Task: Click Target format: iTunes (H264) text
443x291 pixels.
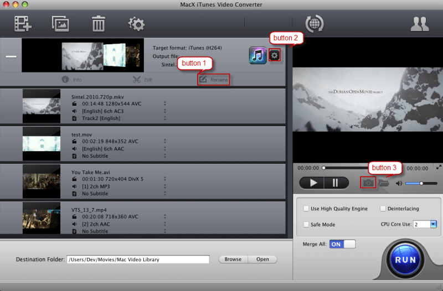Action: (187, 48)
